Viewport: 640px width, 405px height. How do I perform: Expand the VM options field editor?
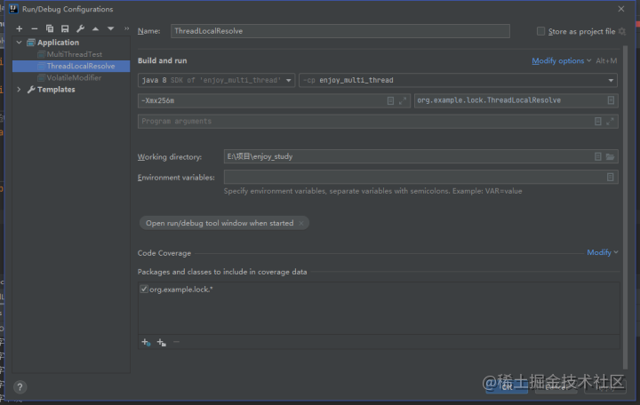[x=403, y=100]
